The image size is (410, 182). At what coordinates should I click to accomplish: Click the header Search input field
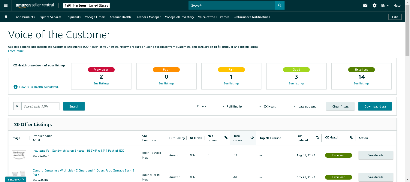pos(232,5)
